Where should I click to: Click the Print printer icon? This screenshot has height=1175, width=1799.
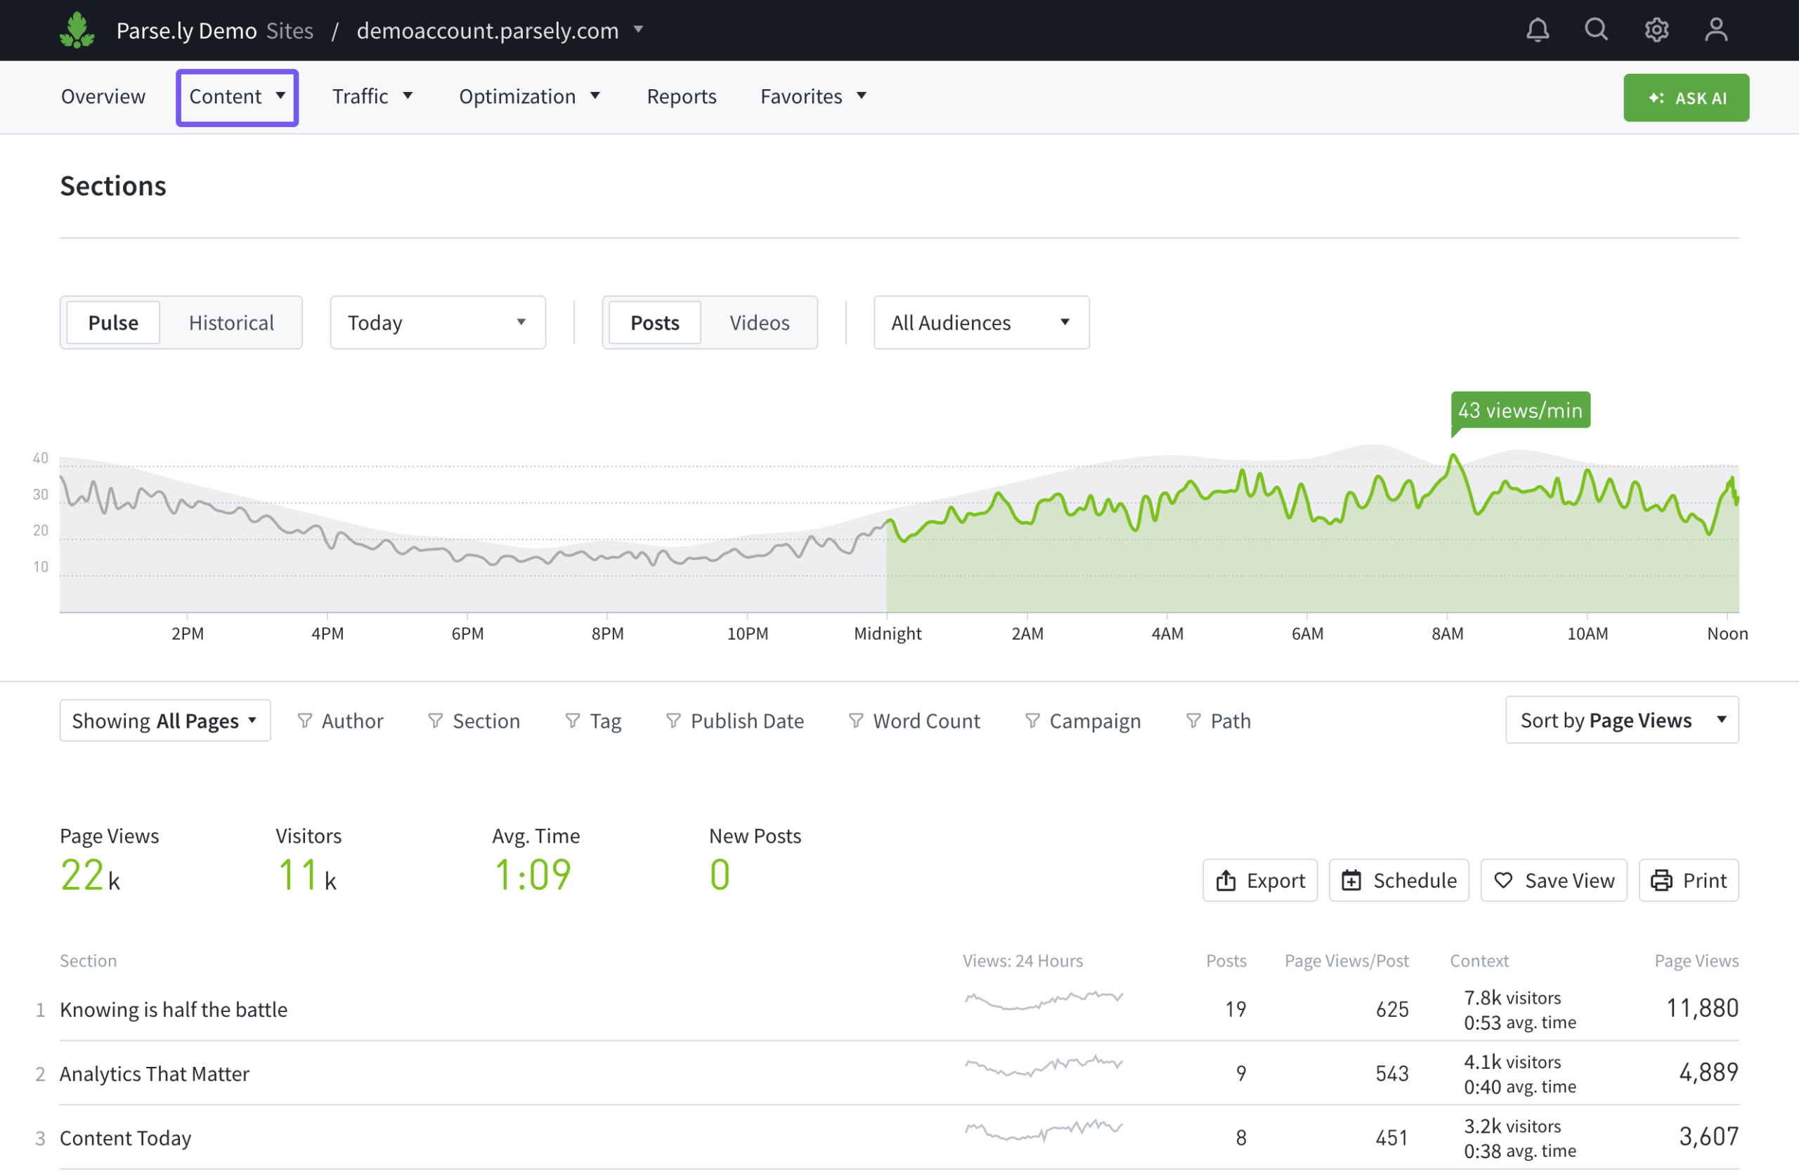[1661, 880]
